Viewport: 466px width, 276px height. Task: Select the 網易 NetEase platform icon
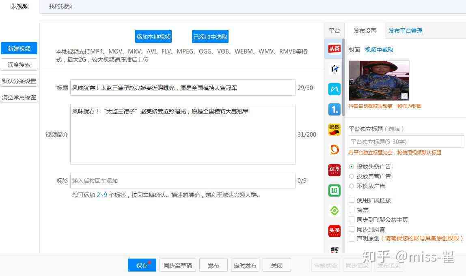(x=334, y=170)
